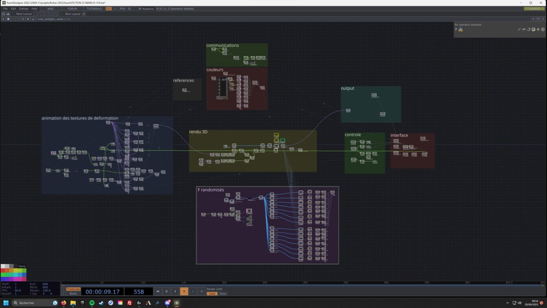Open the Edit menu
The height and width of the screenshot is (308, 547).
(13, 9)
